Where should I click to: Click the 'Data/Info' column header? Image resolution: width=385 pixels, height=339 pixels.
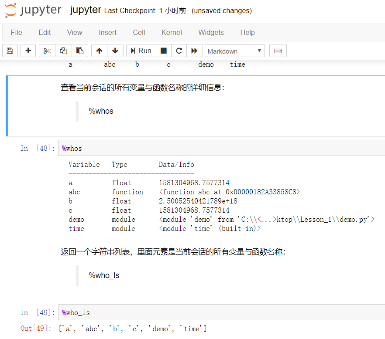click(x=176, y=164)
